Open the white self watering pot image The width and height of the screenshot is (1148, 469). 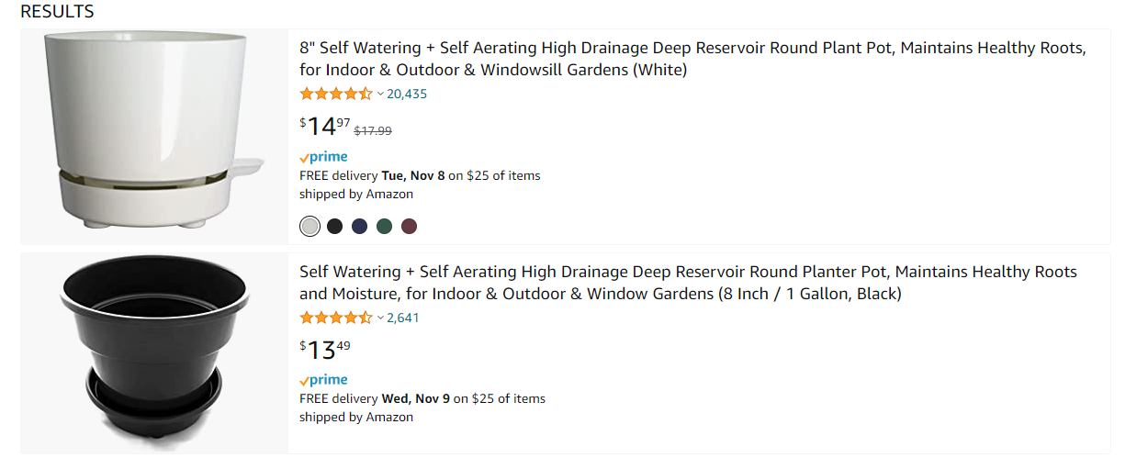click(154, 136)
